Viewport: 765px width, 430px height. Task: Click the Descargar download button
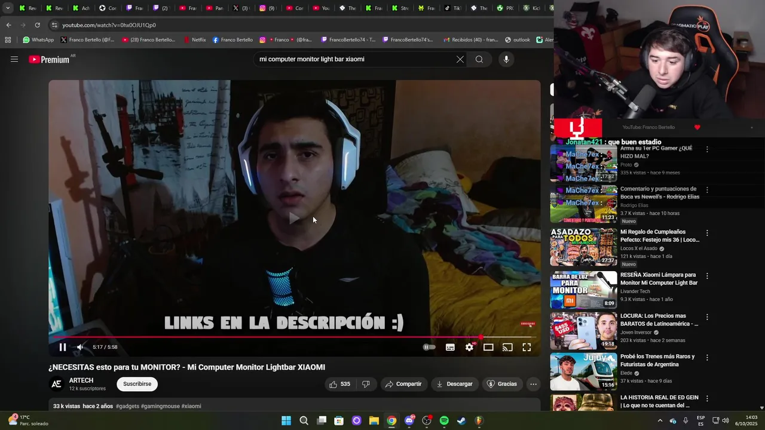454,384
